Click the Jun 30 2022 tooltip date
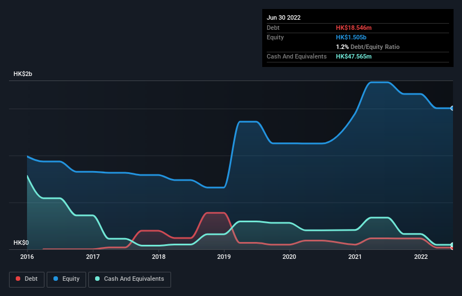The image size is (462, 296). coord(284,17)
